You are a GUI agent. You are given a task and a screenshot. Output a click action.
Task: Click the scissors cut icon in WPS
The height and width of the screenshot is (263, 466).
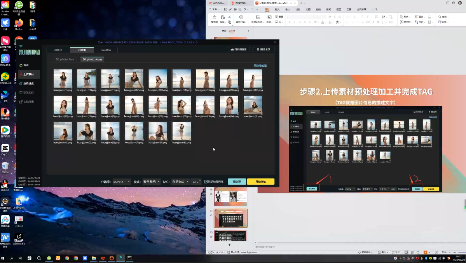tap(230, 17)
